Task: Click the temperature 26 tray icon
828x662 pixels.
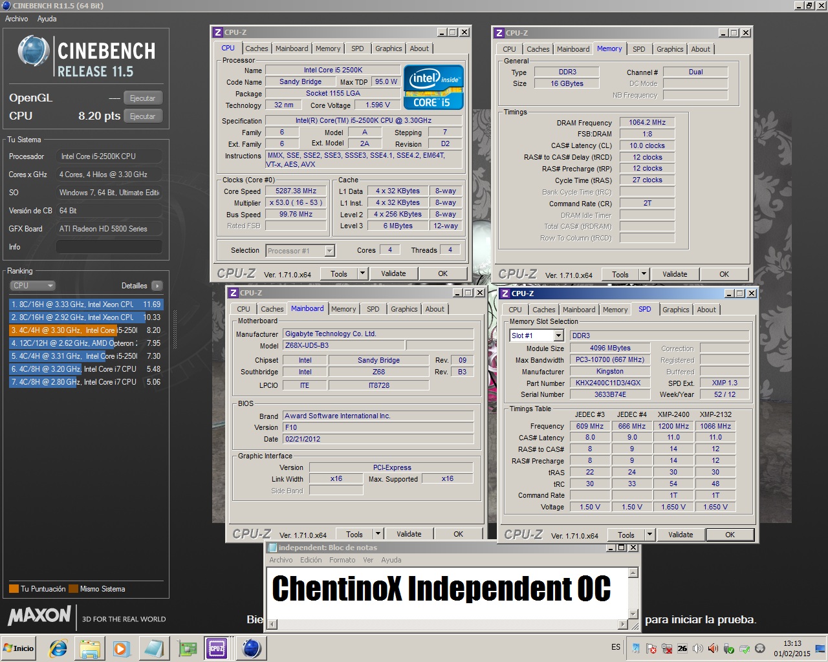Action: 682,648
